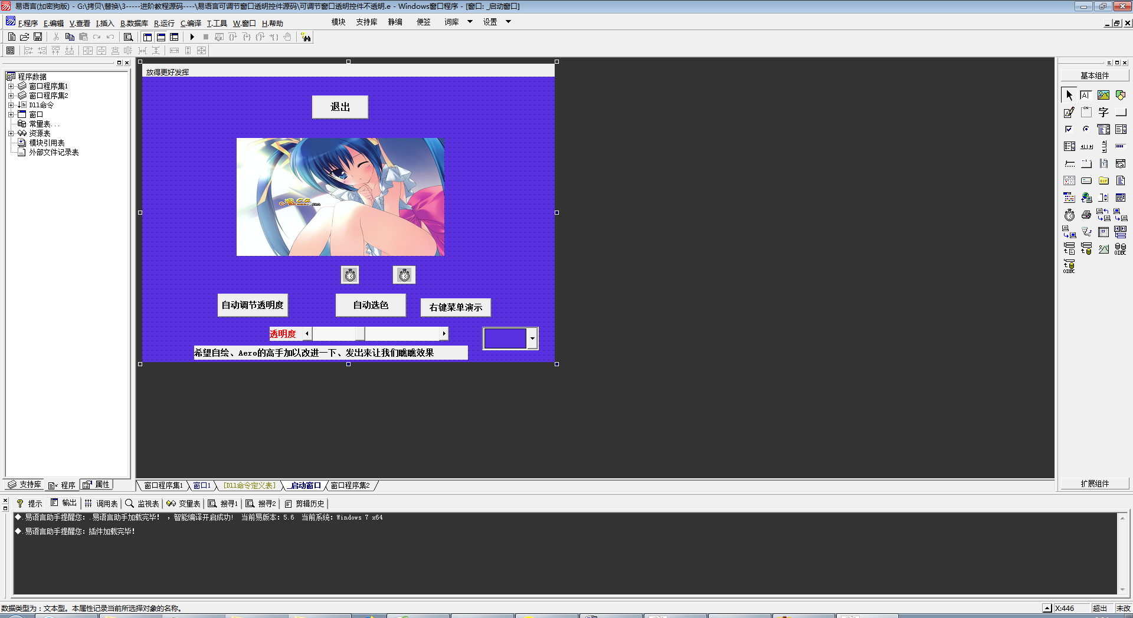This screenshot has height=618, width=1133.
Task: Switch to the [Dll命令定义表] tab
Action: click(249, 485)
